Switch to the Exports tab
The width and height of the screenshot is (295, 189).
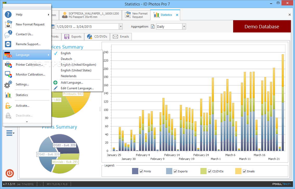[x=73, y=37]
